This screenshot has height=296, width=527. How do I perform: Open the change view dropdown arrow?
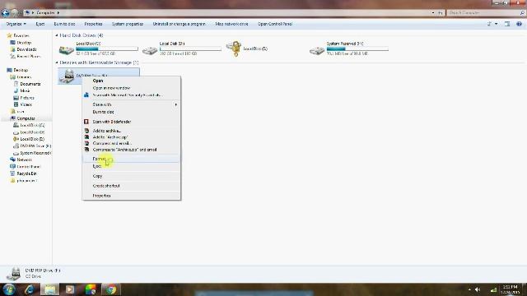496,24
